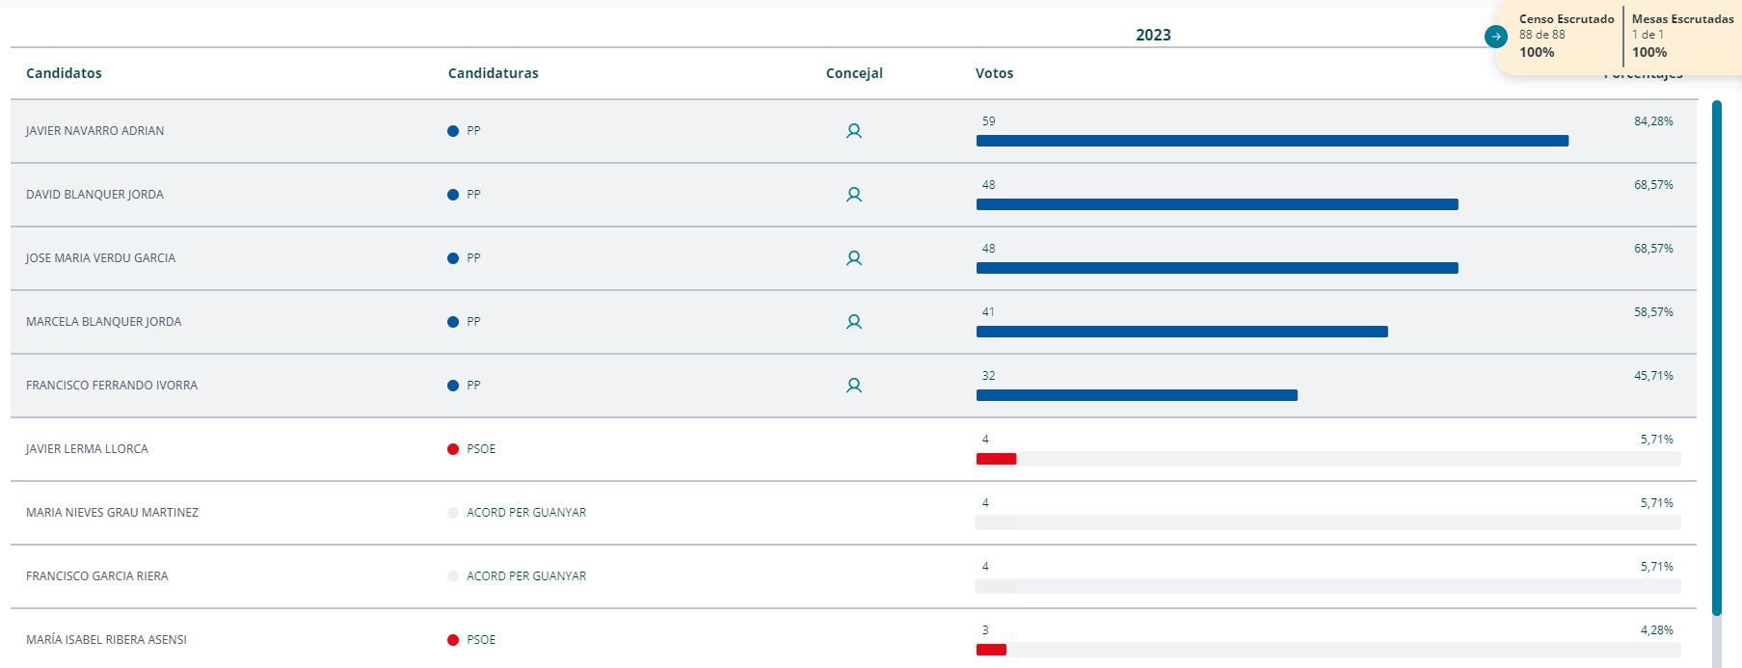Select the 2023 year heading
The height and width of the screenshot is (668, 1742).
(x=1153, y=36)
